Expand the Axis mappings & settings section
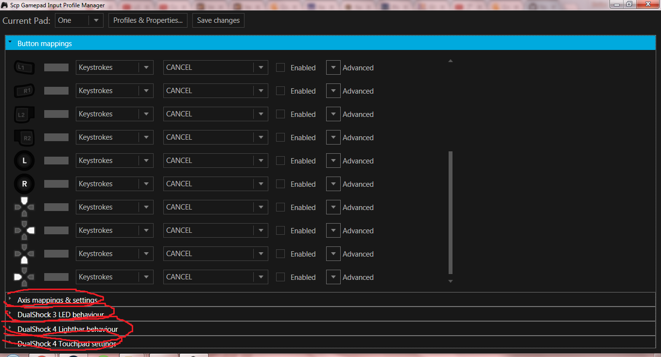This screenshot has height=357, width=661. 58,300
